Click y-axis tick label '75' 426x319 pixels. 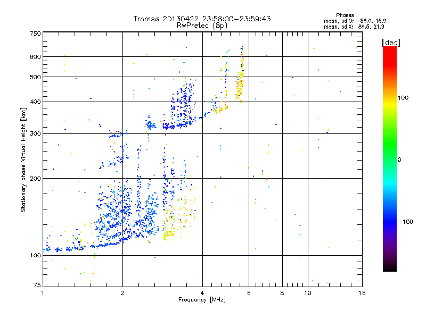point(37,285)
